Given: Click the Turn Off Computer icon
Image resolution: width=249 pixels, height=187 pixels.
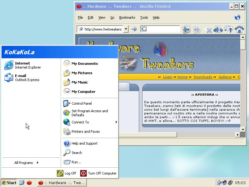Looking at the screenshot, I should [x=83, y=173].
